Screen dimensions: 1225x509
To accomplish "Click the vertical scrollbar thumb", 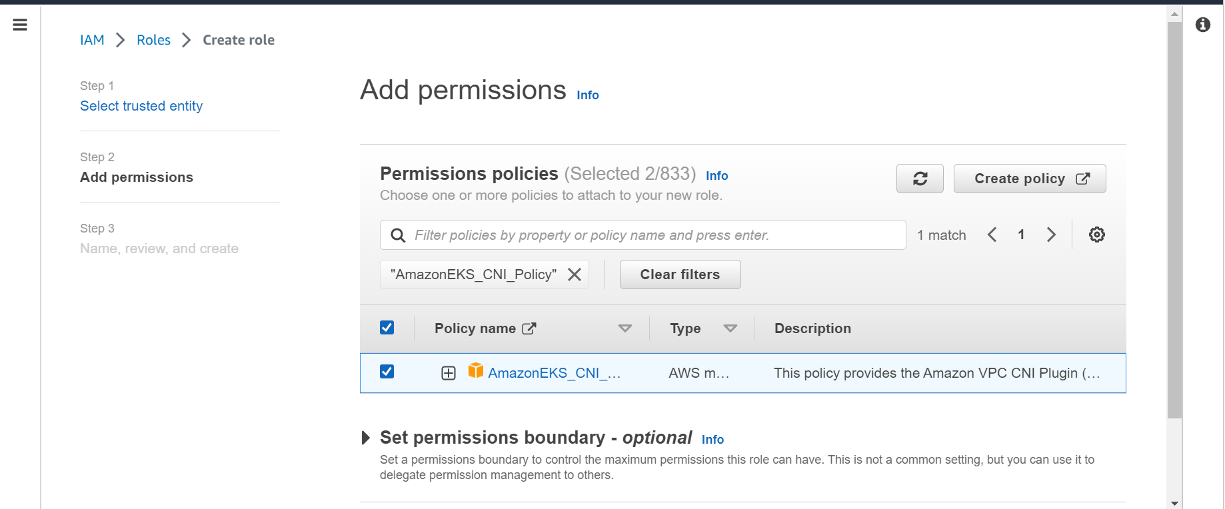I will point(1174,220).
